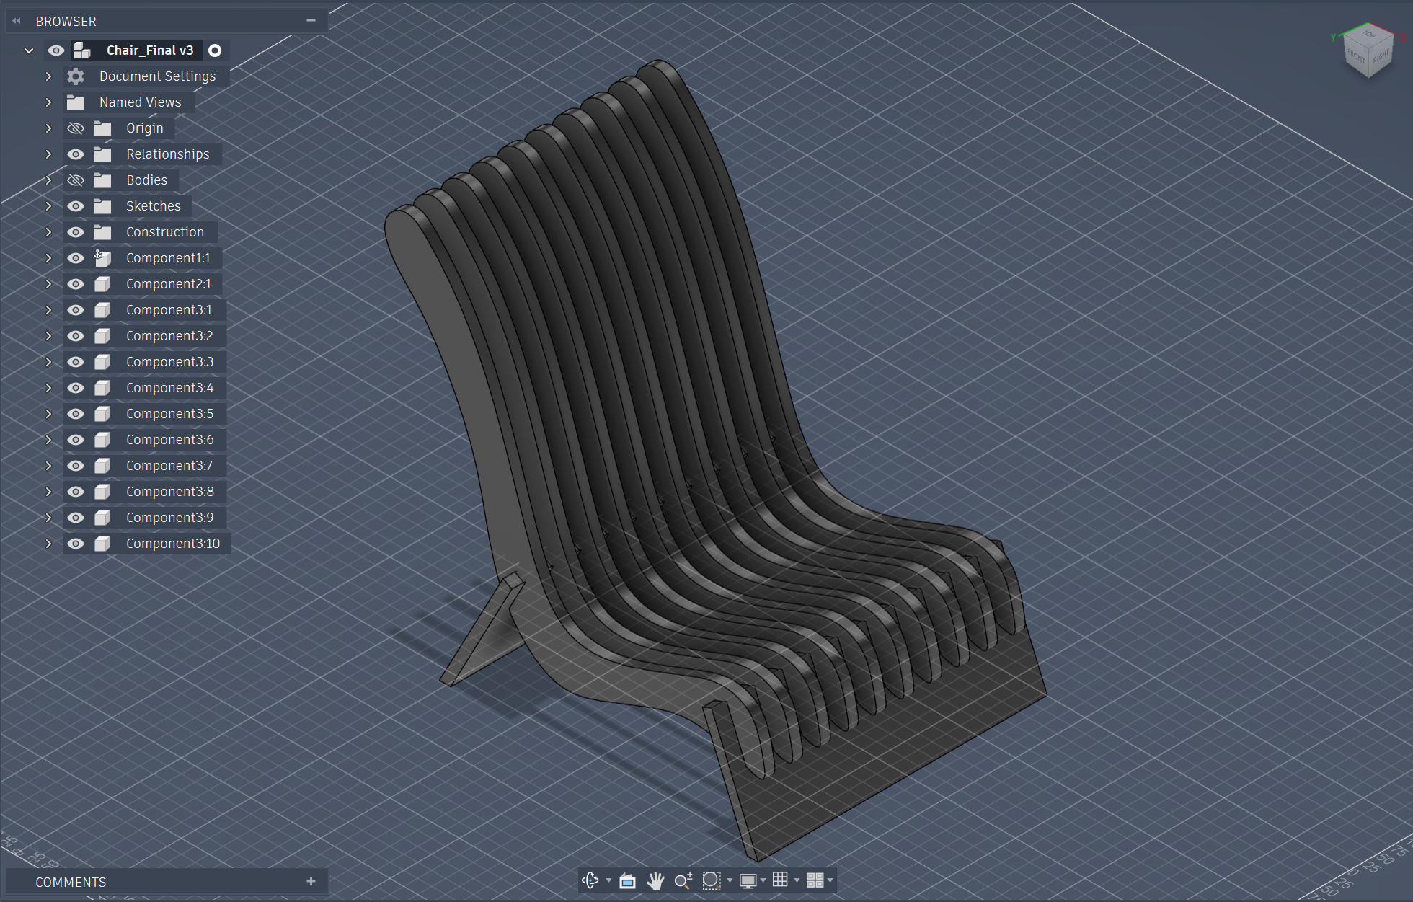Add a comment with the plus button
1413x902 pixels.
(311, 881)
